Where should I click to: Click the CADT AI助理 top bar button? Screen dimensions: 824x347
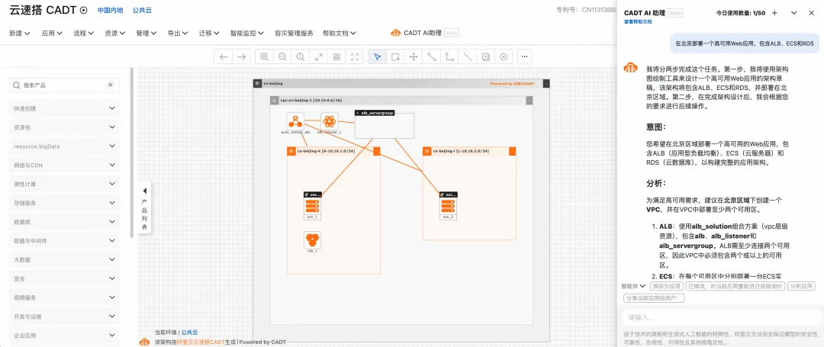click(x=425, y=33)
